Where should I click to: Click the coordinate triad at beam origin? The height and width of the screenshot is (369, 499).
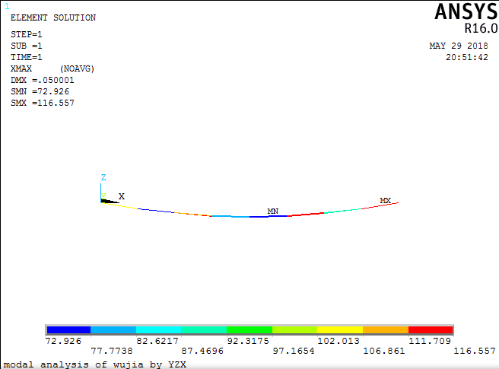[106, 199]
